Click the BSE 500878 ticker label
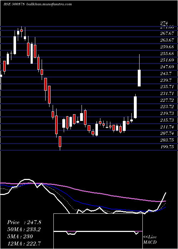Viewport: 178px width, 249px height. tap(14, 4)
